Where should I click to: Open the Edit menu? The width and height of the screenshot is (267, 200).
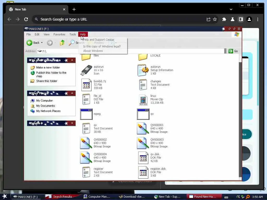pyautogui.click(x=37, y=34)
